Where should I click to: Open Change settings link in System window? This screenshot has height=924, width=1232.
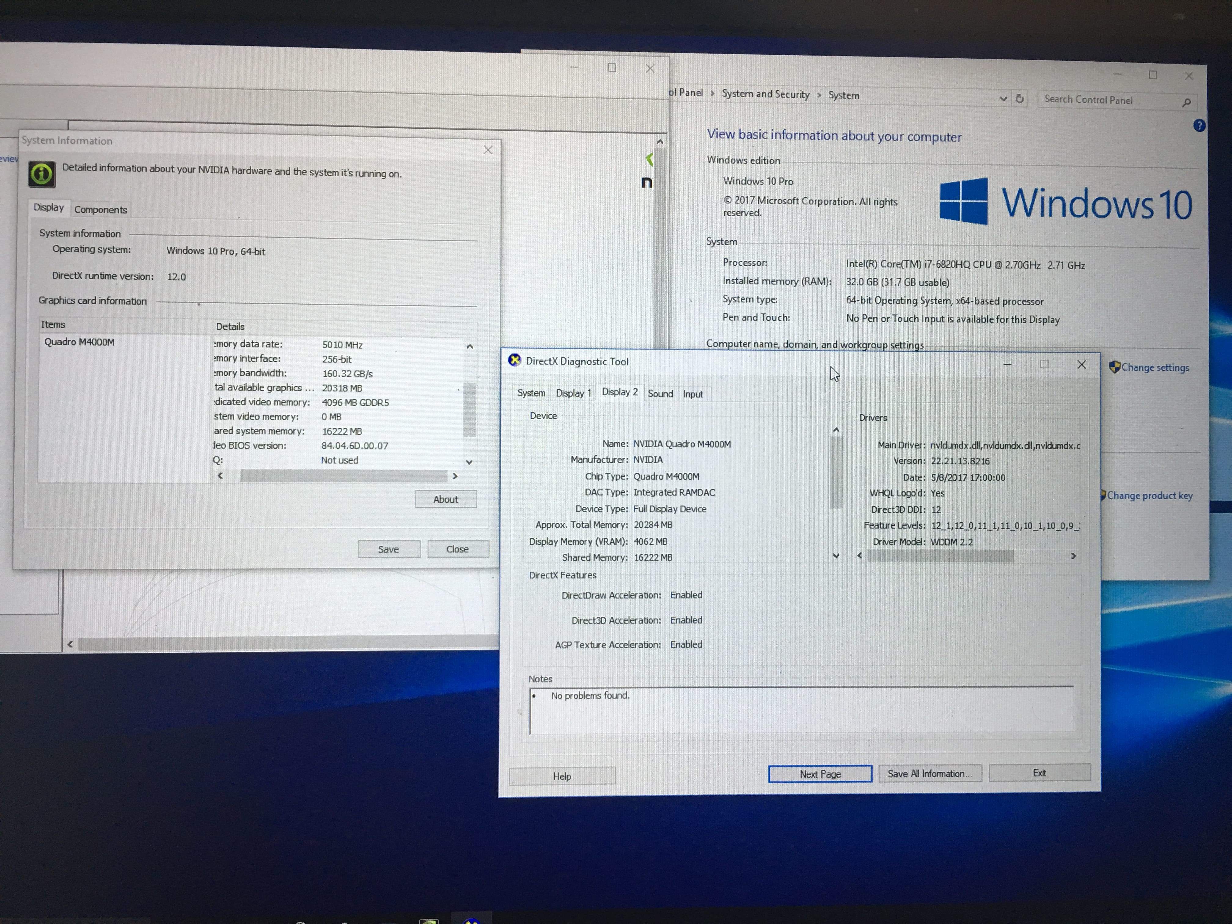1155,368
